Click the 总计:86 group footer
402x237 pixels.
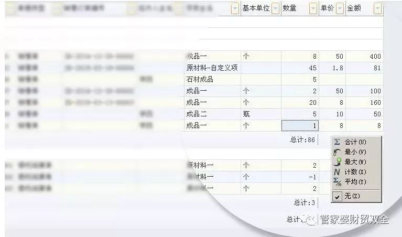(302, 140)
